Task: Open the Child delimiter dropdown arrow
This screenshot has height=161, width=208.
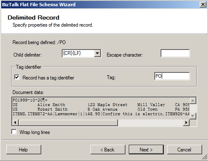Action: coord(97,53)
